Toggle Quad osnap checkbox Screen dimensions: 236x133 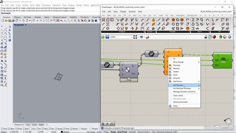(56, 129)
